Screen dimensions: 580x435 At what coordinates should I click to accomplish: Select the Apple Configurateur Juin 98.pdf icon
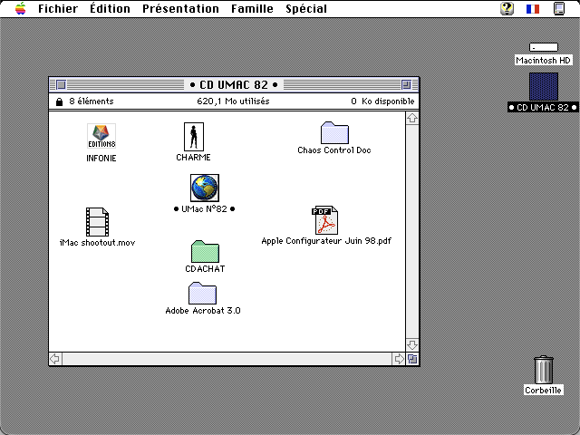click(325, 220)
